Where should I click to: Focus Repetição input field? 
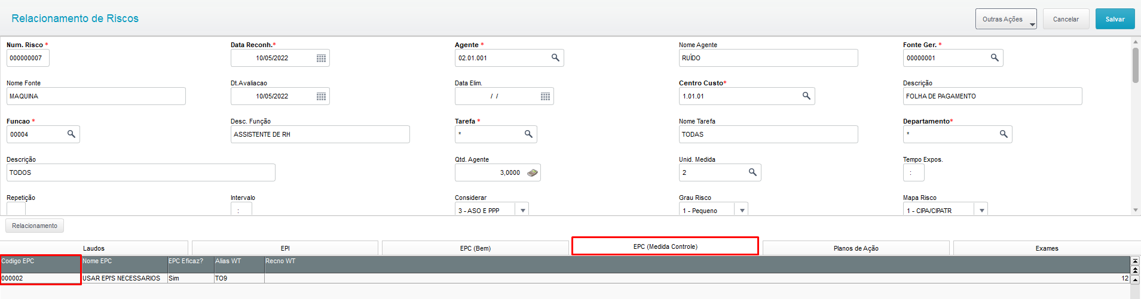coord(16,209)
